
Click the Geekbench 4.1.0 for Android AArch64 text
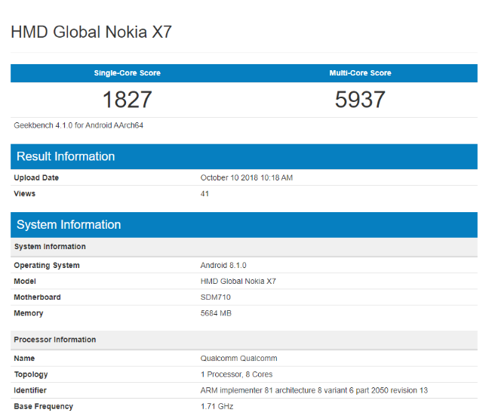point(78,125)
